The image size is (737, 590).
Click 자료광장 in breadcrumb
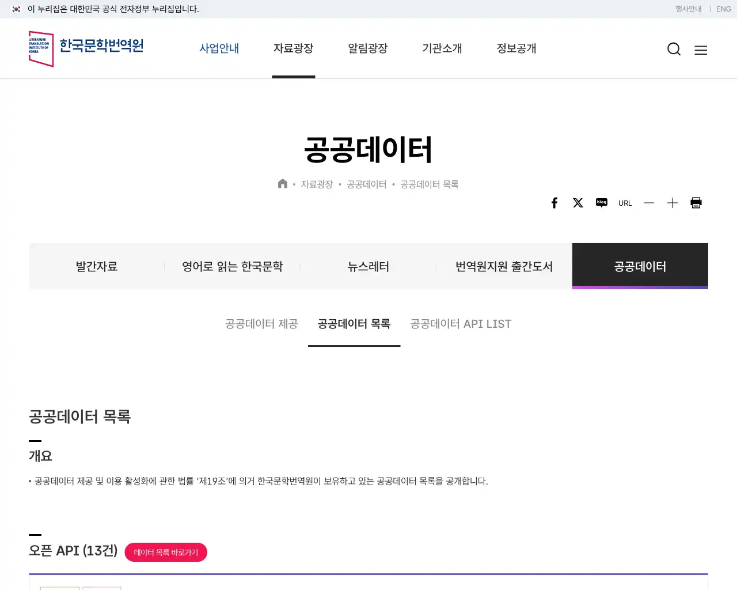pos(317,184)
